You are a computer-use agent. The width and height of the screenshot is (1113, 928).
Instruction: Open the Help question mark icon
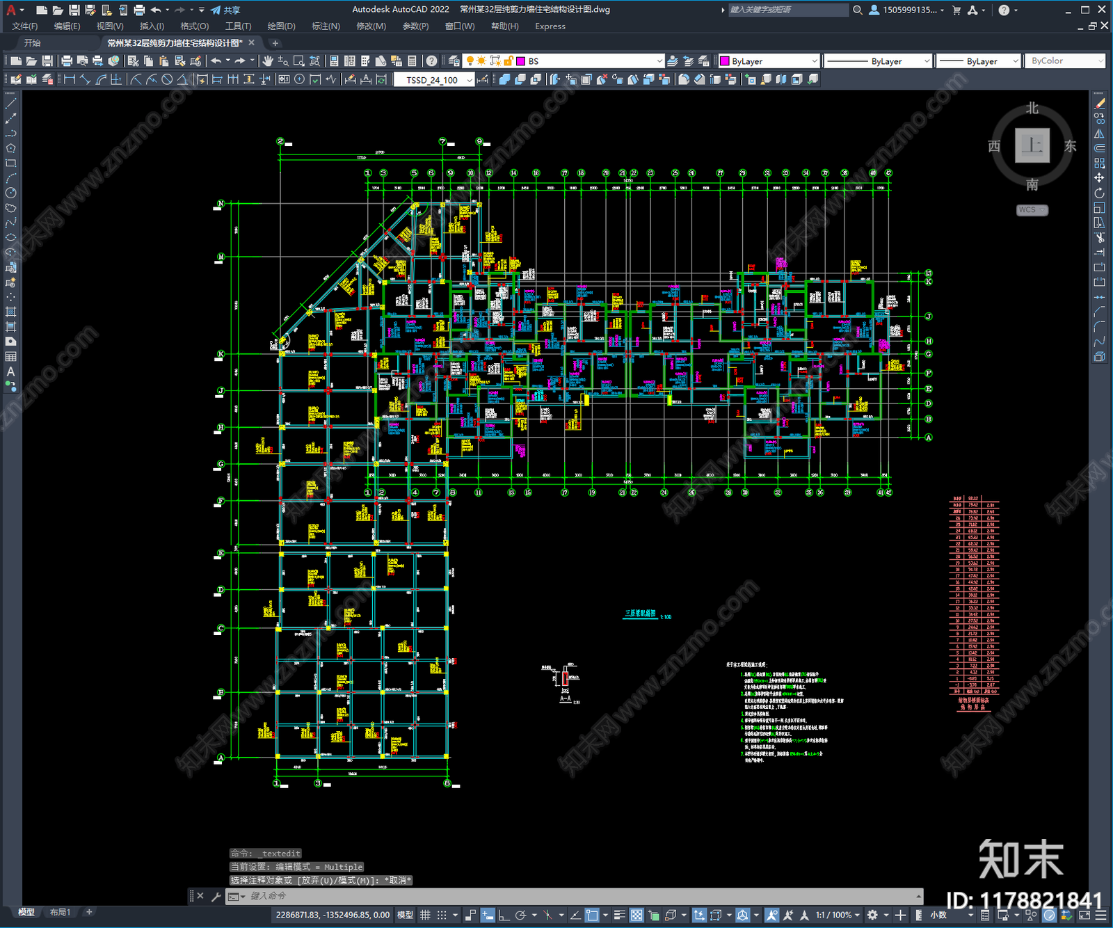click(x=432, y=61)
